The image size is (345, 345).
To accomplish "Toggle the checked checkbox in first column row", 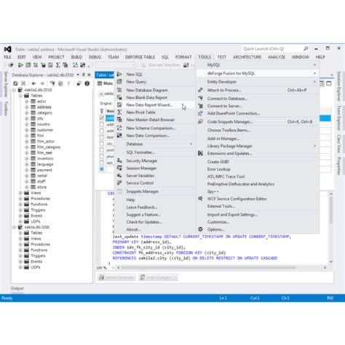I will pos(102,118).
